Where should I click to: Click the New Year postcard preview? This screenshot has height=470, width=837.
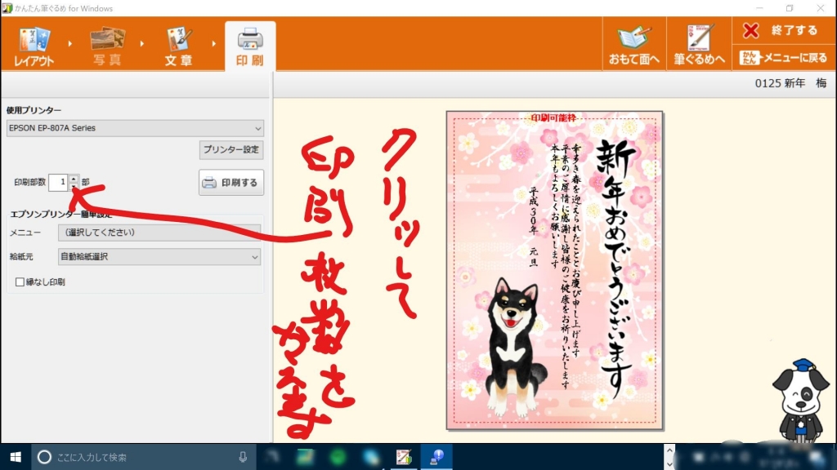click(x=555, y=270)
